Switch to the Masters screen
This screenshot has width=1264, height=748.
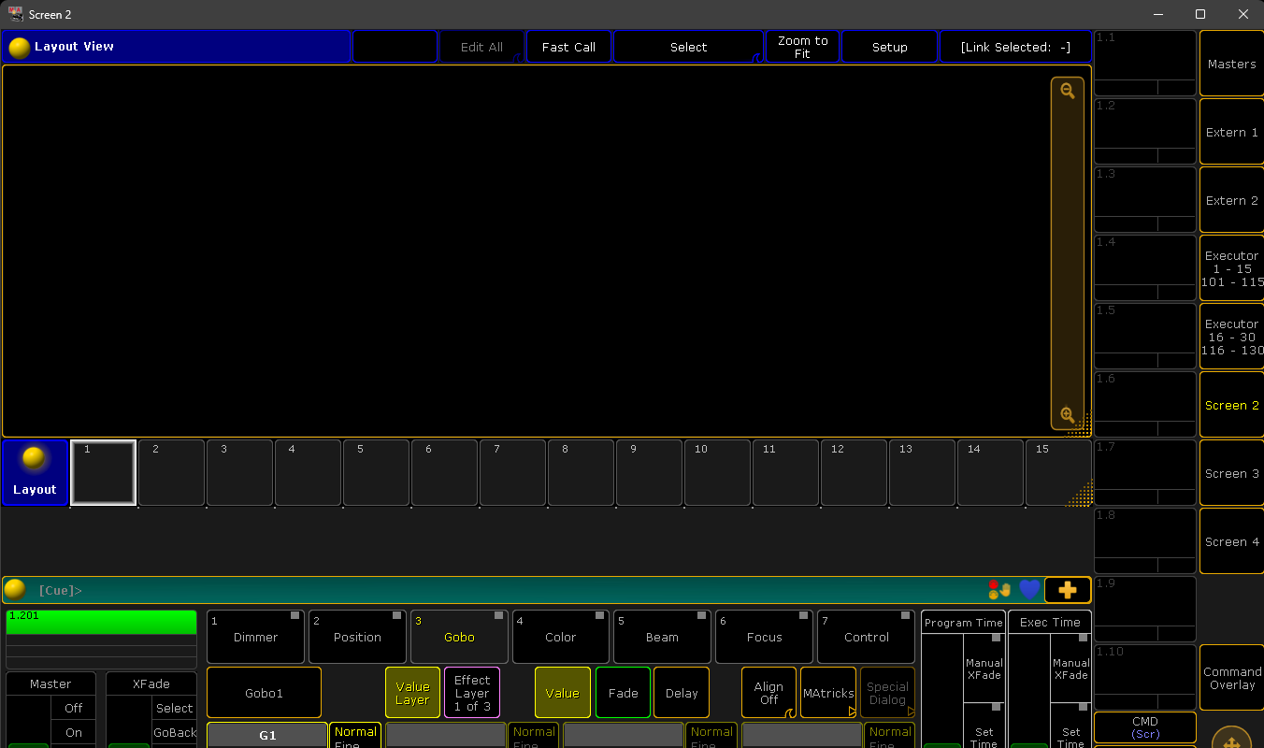click(x=1231, y=64)
